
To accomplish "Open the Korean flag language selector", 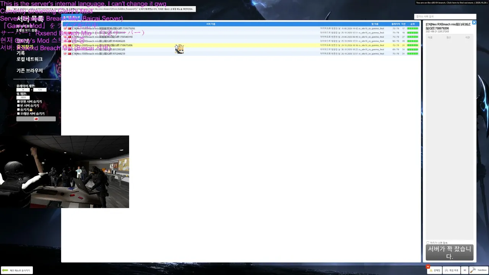I will pos(465,270).
